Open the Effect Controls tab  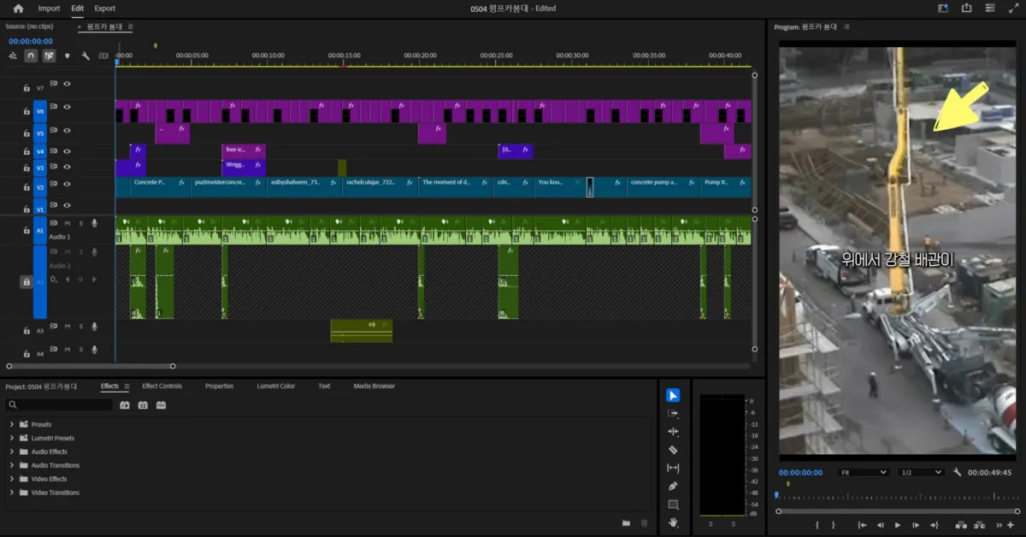(x=162, y=387)
